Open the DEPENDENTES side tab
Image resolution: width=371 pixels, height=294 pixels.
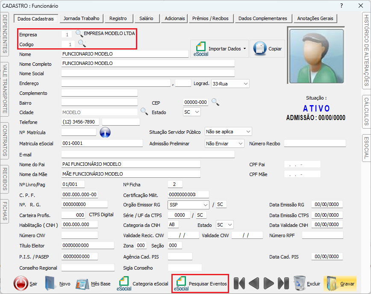pos(5,34)
